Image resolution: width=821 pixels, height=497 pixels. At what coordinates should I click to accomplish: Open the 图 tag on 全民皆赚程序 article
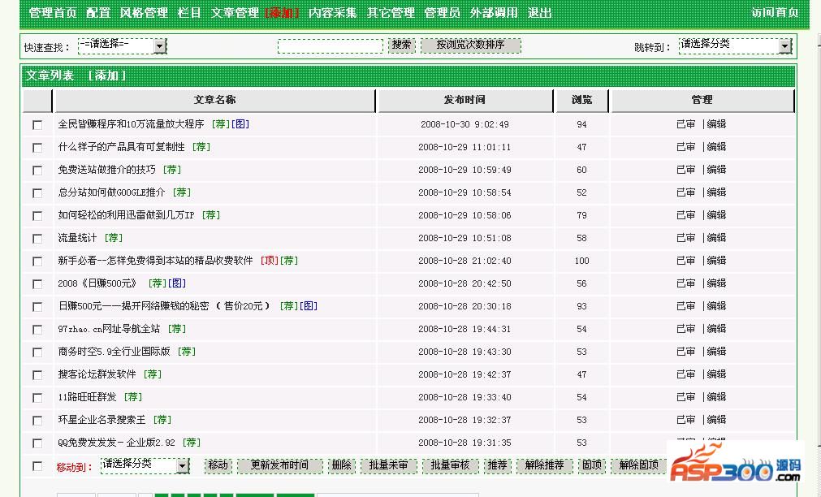(241, 124)
